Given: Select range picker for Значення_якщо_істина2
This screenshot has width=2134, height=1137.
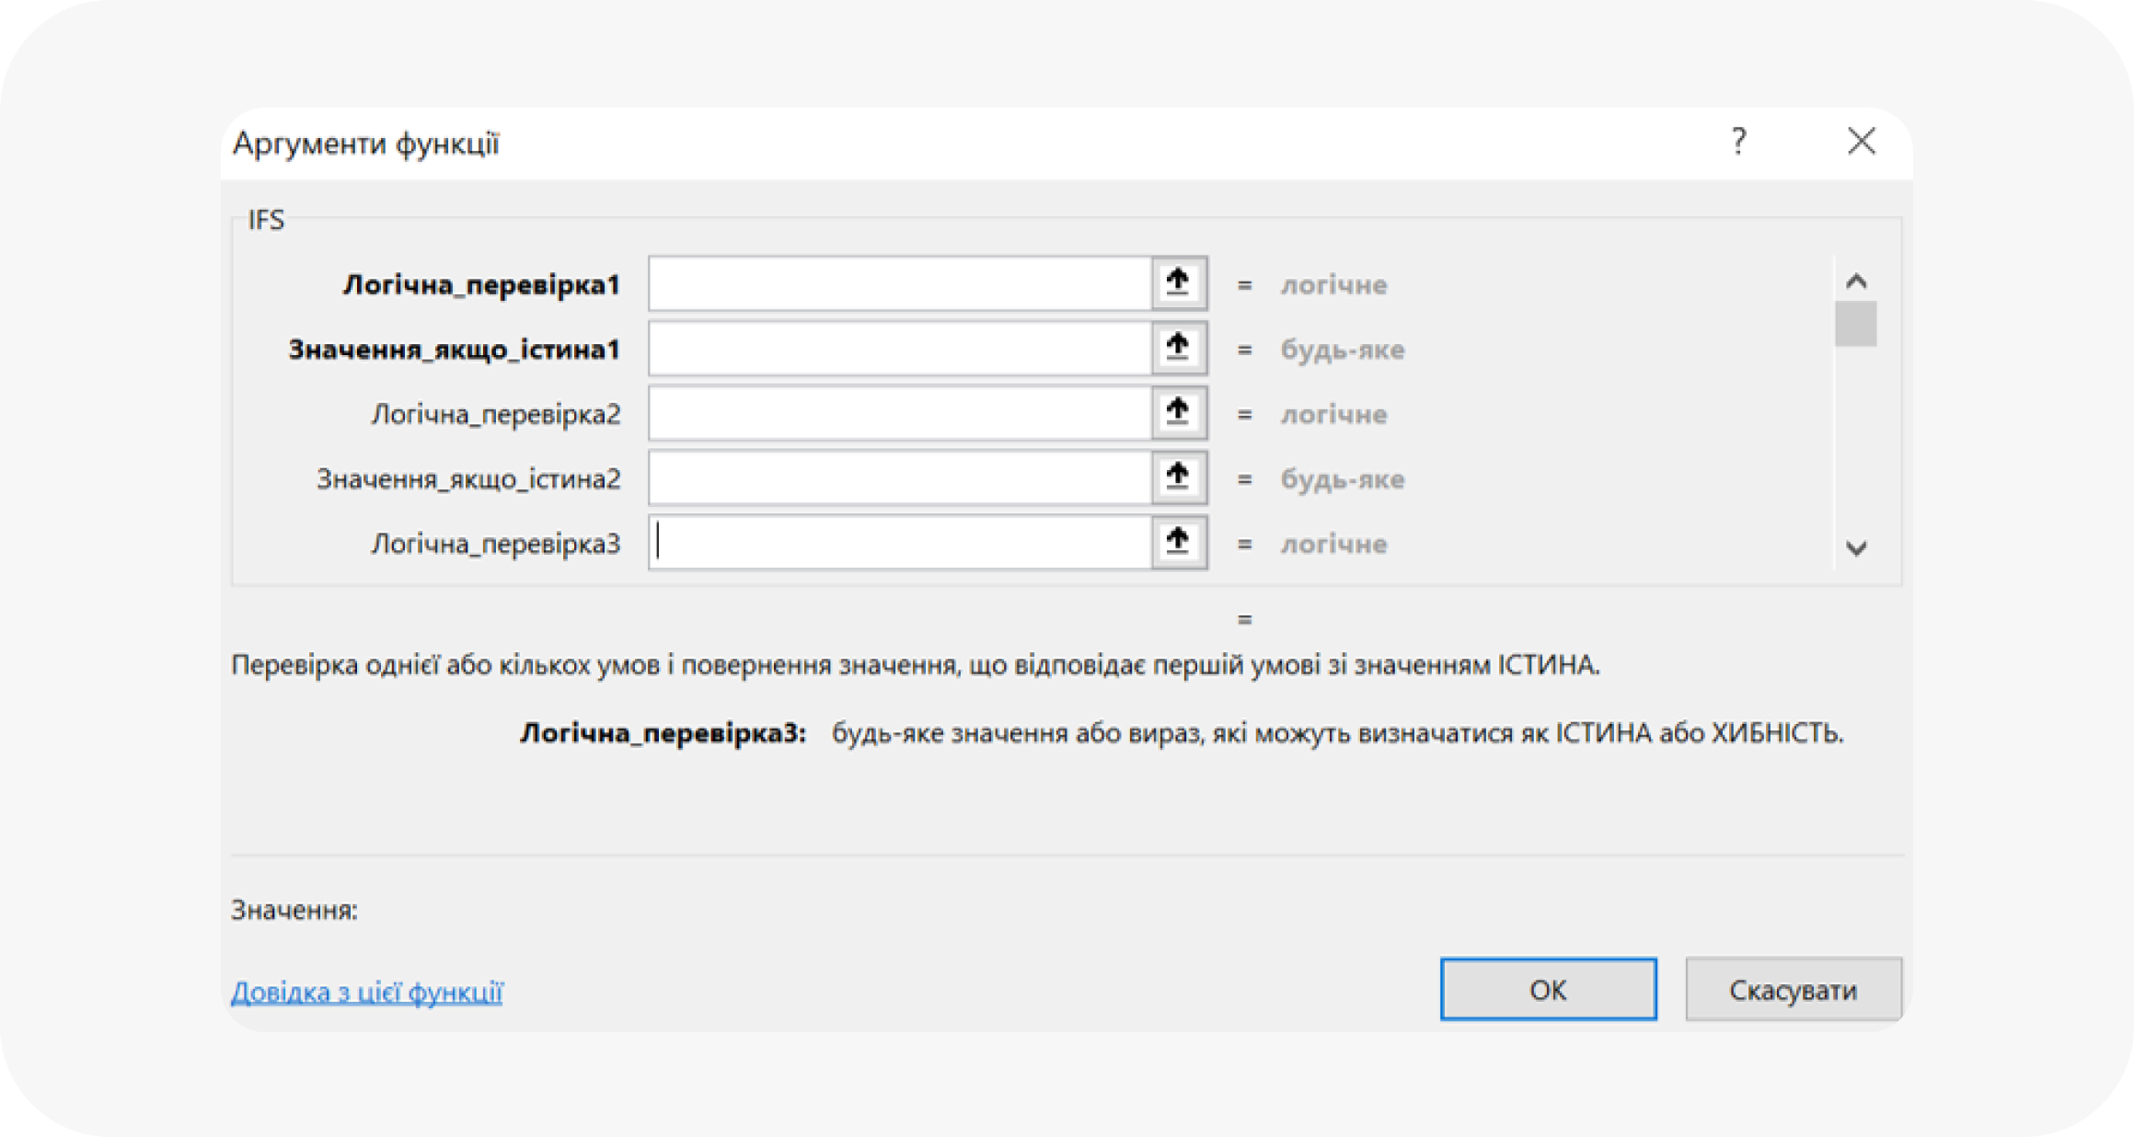Looking at the screenshot, I should (x=1181, y=477).
